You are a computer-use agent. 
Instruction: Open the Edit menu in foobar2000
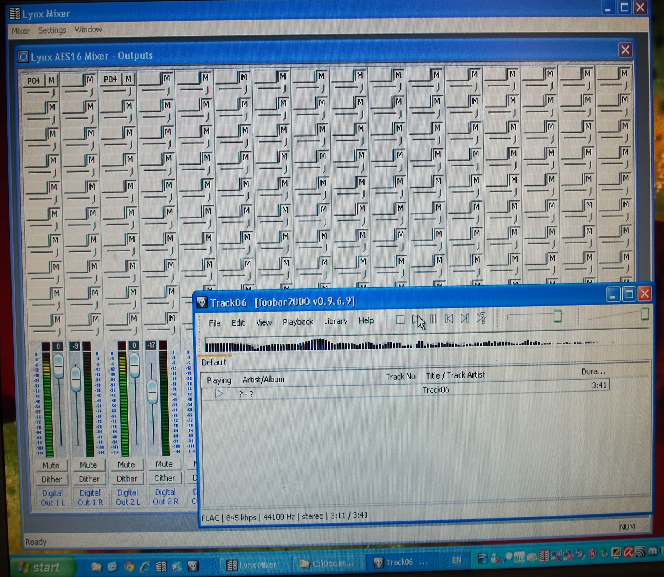[x=238, y=323]
